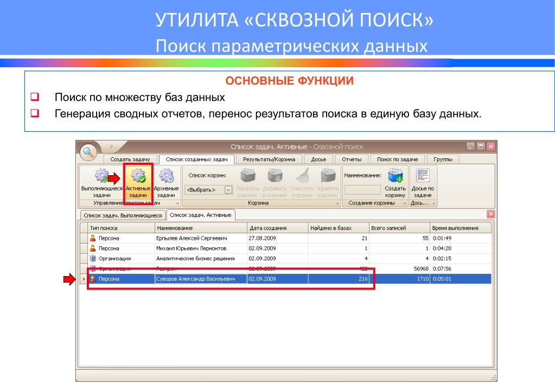Sort by the Всего записей column header
The width and height of the screenshot is (555, 384).
[x=400, y=228]
